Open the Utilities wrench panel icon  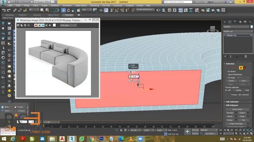click(250, 22)
